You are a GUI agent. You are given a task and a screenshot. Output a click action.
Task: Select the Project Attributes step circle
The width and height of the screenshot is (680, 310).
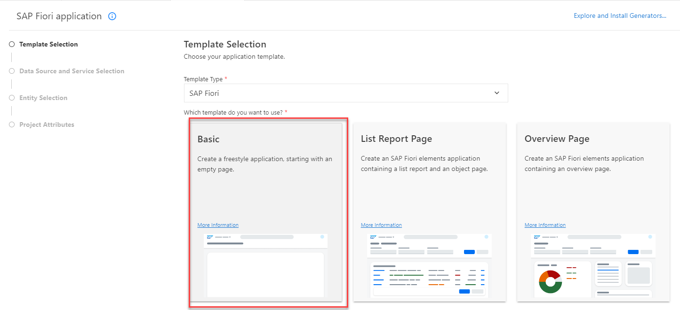[11, 124]
